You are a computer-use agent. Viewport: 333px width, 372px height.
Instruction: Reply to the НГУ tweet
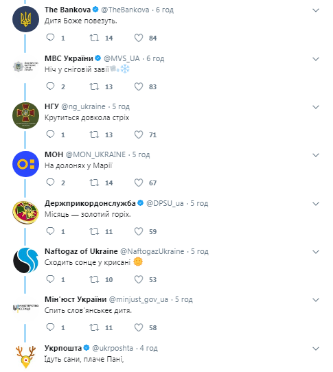point(50,135)
